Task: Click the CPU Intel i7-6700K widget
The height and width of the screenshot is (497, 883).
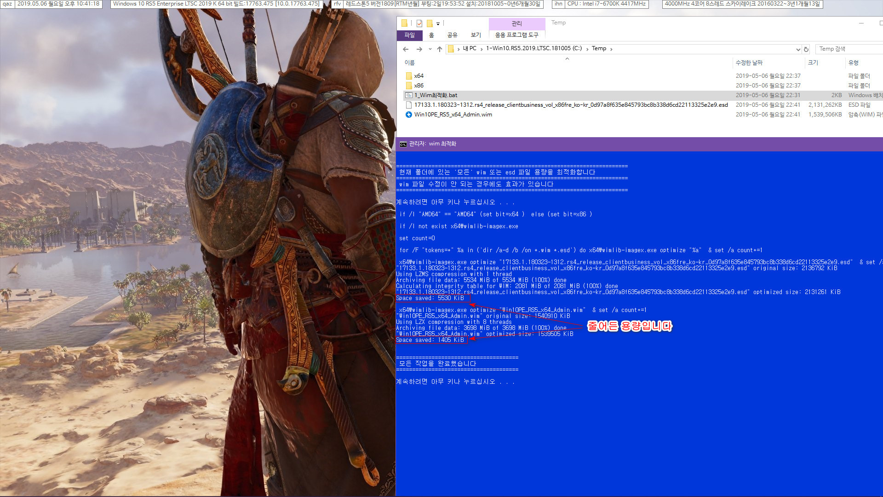Action: (607, 4)
